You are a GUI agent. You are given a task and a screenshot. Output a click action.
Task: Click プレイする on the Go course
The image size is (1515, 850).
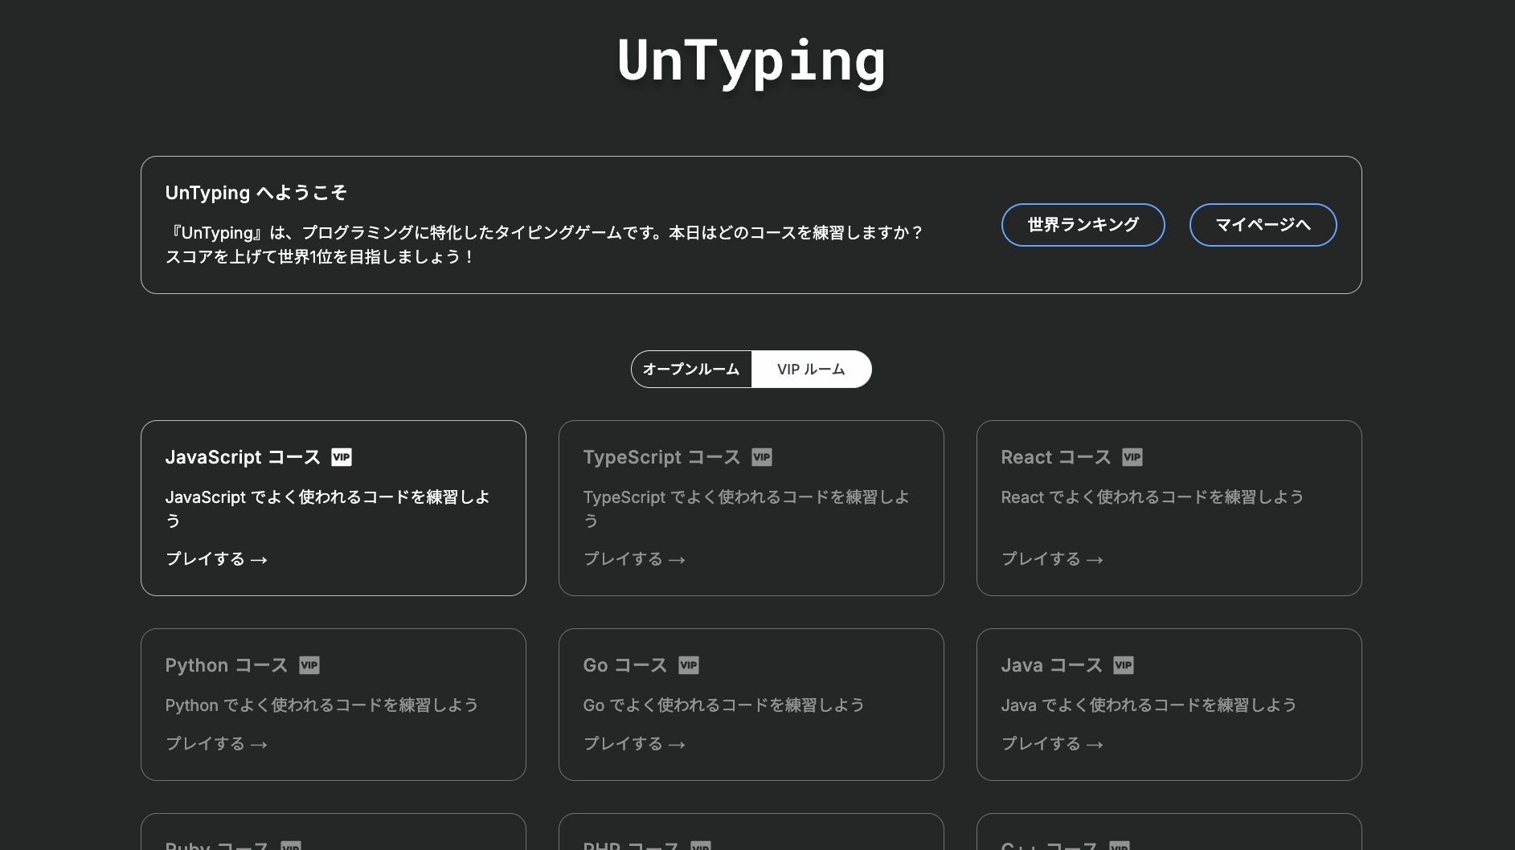pos(634,744)
